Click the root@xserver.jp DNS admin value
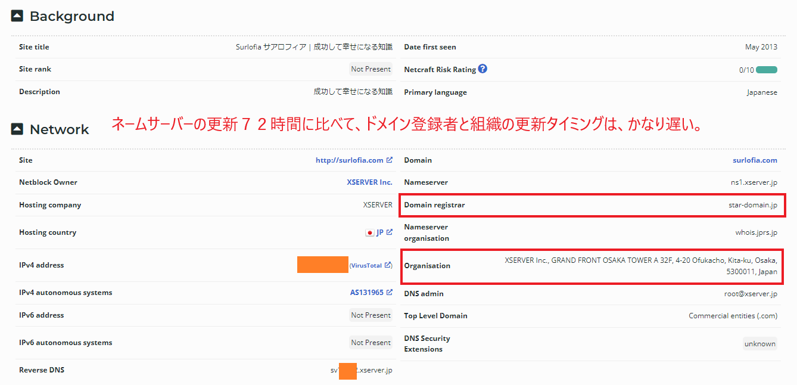Image resolution: width=797 pixels, height=385 pixels. (x=746, y=294)
